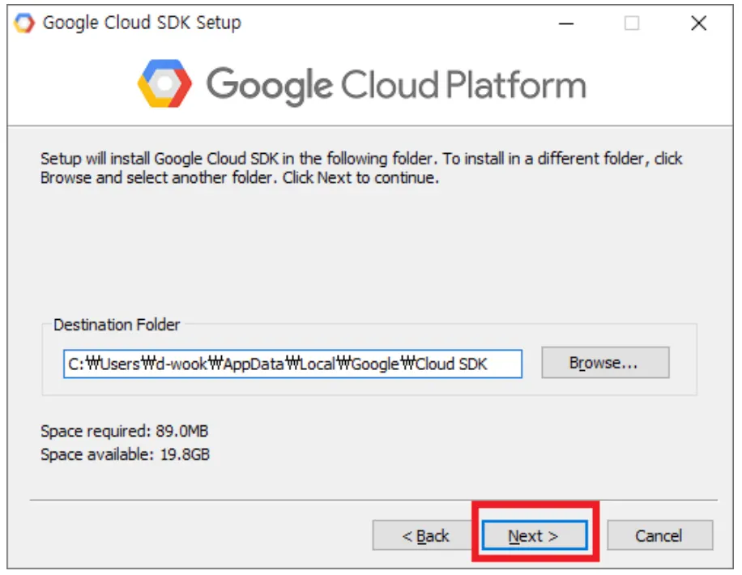The width and height of the screenshot is (742, 575).
Task: Open Browse to pick another install folder
Action: (x=604, y=363)
